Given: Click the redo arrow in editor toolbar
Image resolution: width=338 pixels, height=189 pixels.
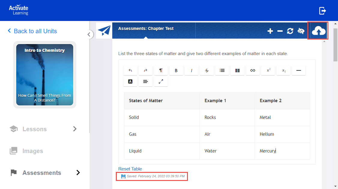Looking at the screenshot, I should coord(146,70).
